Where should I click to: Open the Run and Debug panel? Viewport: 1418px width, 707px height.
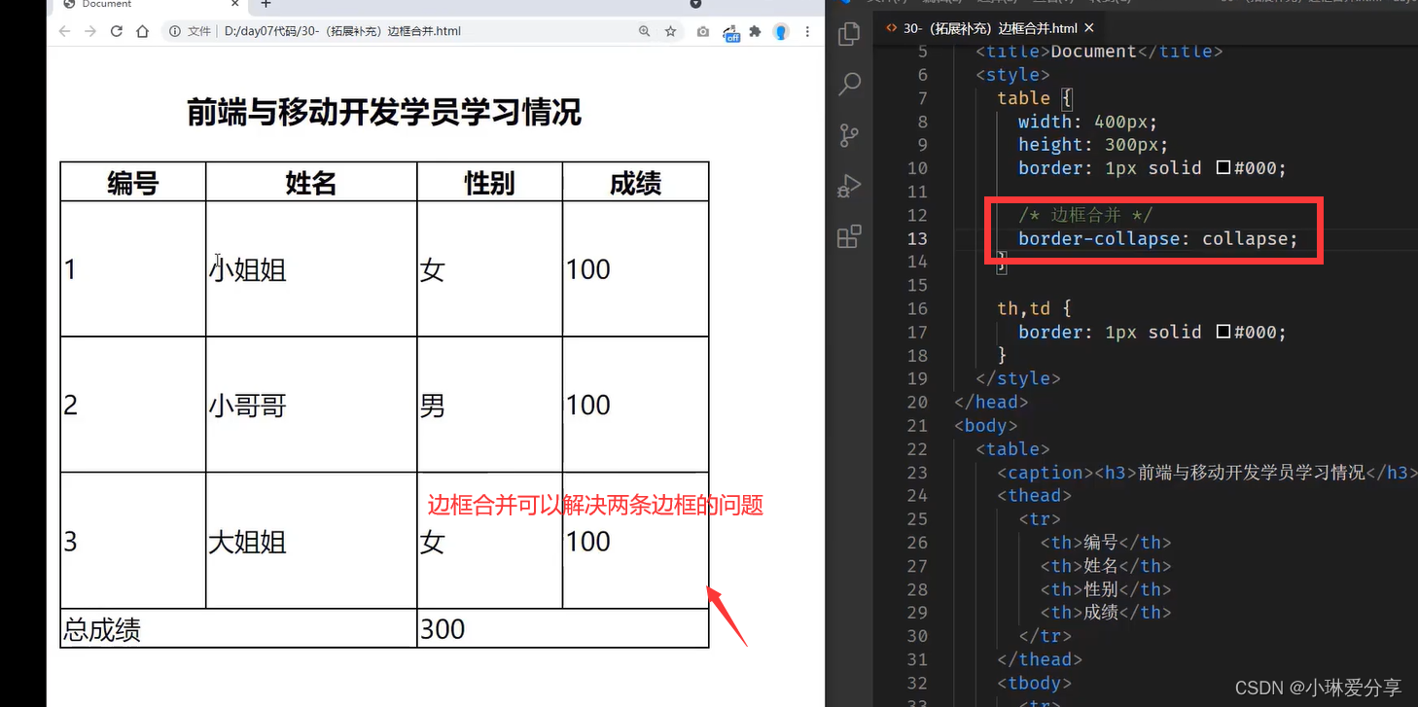click(x=849, y=186)
